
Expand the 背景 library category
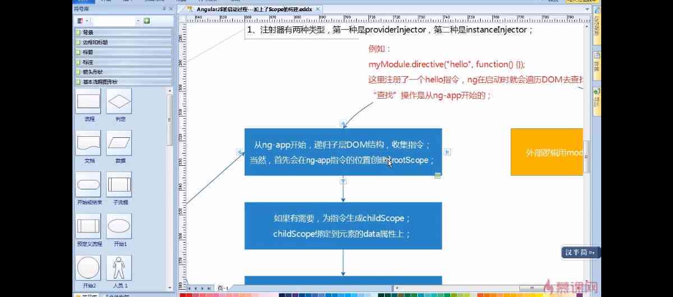(x=123, y=33)
